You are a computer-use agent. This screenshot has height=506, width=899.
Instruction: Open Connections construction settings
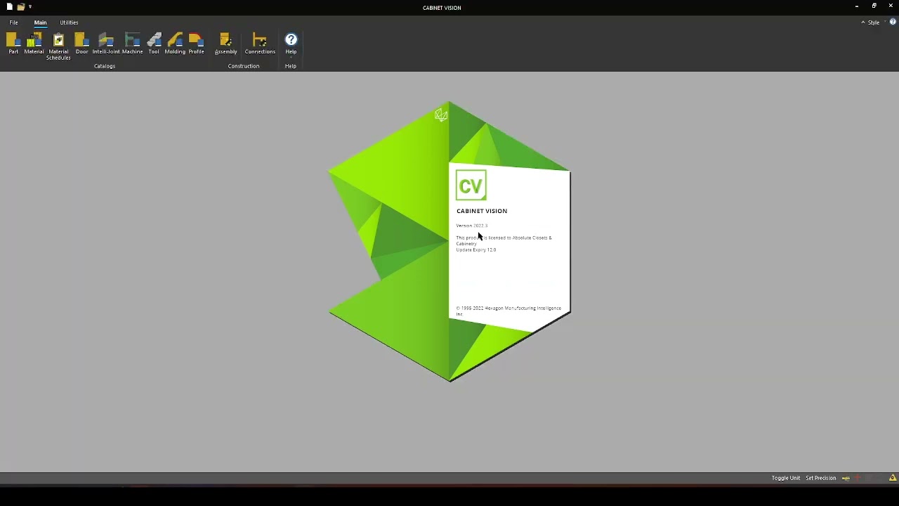[260, 44]
